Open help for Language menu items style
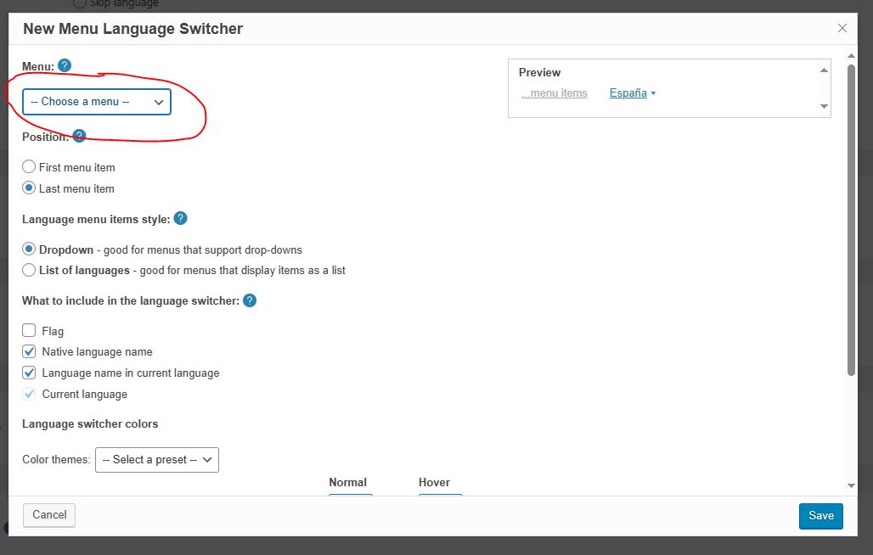The width and height of the screenshot is (873, 555). (180, 218)
